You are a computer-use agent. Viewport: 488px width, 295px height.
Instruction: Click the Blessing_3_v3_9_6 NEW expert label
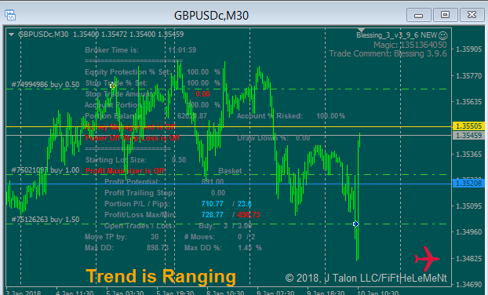pyautogui.click(x=397, y=35)
